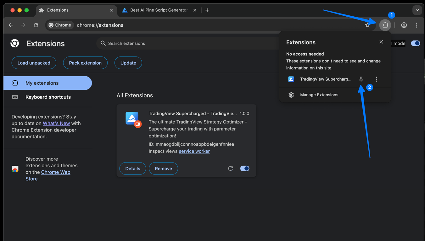Close the Extensions popup panel

pos(381,42)
